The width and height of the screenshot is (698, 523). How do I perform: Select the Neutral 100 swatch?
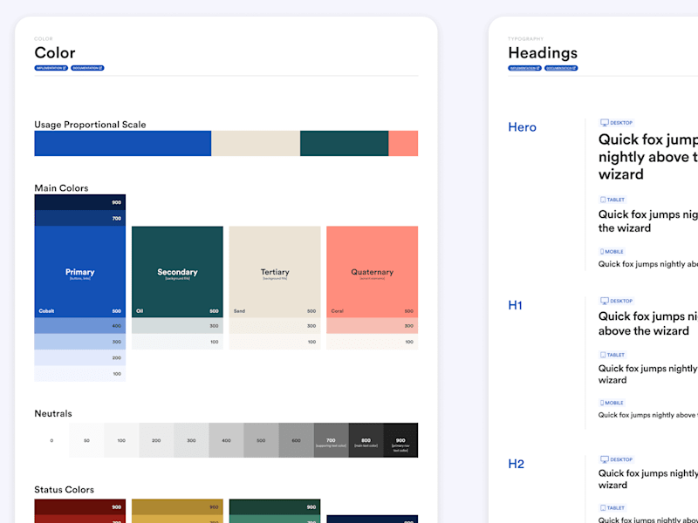click(x=121, y=440)
